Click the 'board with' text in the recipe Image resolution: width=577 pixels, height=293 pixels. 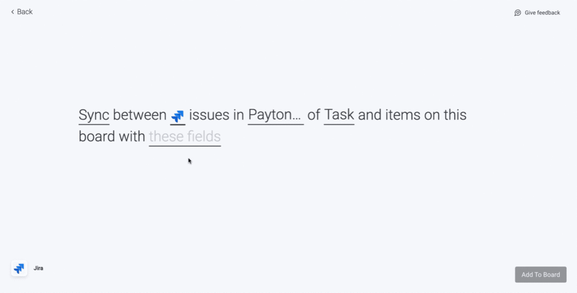tap(112, 136)
